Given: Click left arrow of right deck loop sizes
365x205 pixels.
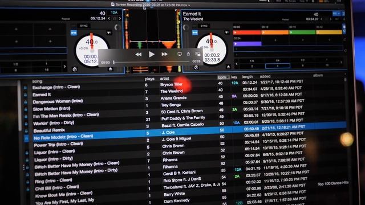Looking at the screenshot, I should point(237,64).
